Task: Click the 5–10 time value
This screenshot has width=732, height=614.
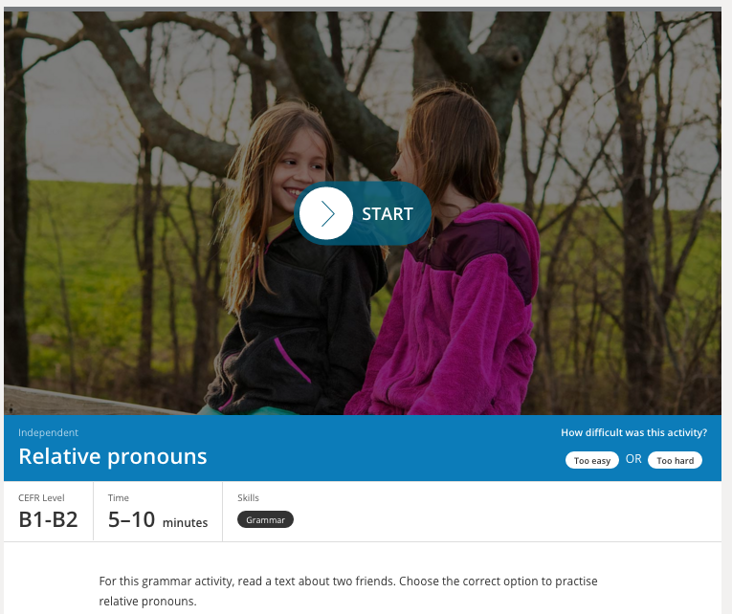Action: [x=131, y=519]
